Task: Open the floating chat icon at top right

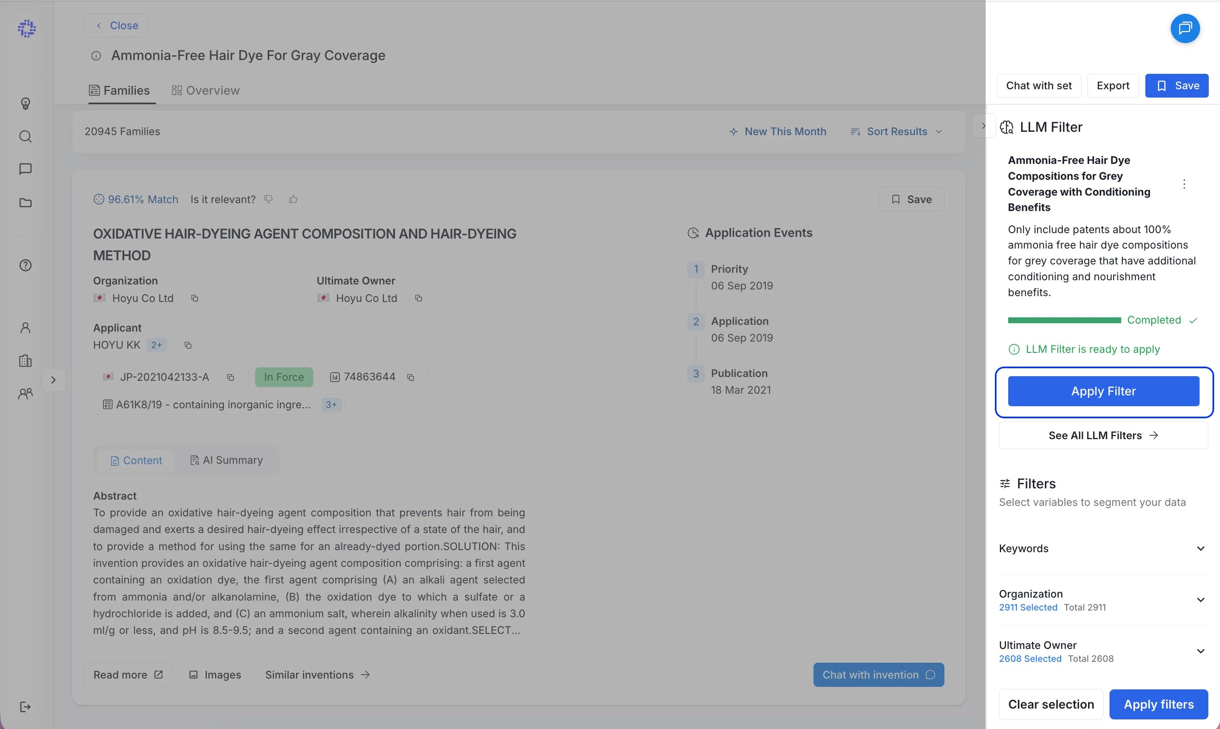Action: 1185,28
